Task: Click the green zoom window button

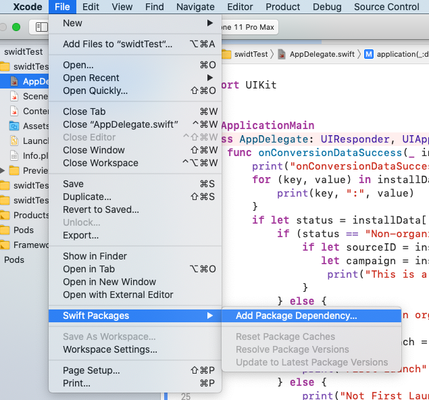Action: (16, 27)
